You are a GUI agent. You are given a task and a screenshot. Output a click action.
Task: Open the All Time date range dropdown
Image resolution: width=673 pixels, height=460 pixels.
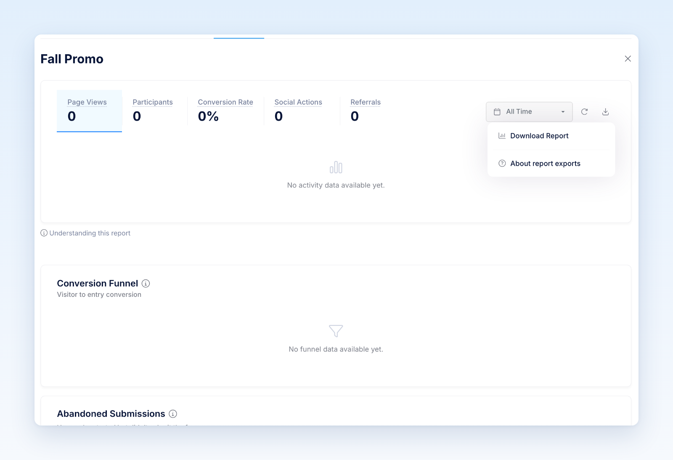point(529,112)
